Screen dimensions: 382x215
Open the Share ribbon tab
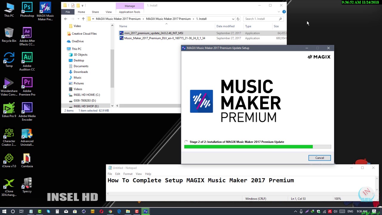(95, 12)
